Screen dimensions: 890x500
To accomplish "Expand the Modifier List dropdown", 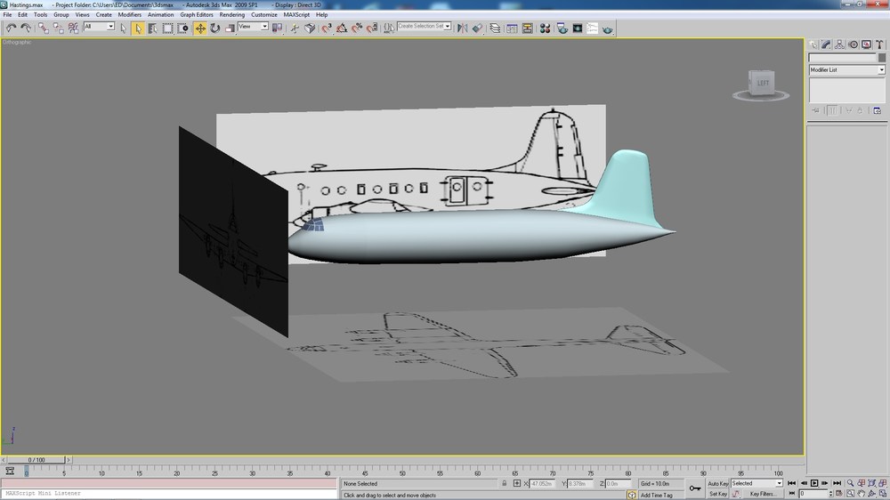I will [847, 69].
